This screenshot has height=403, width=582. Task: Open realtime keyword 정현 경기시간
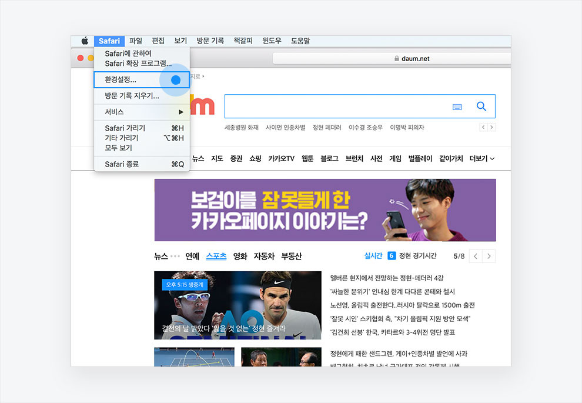point(417,256)
